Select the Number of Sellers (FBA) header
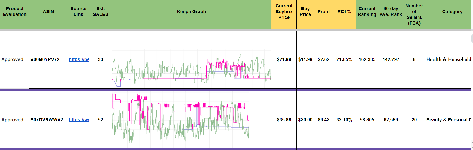This screenshot has height=150, width=473. point(414,14)
